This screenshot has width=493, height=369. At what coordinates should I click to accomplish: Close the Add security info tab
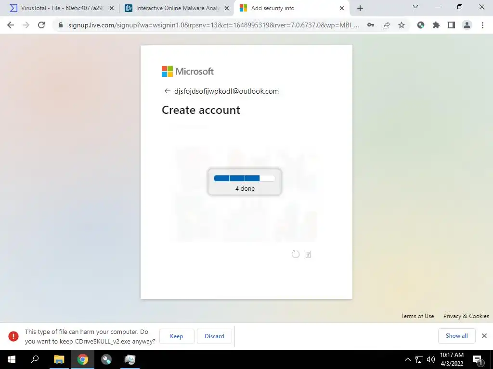(x=342, y=9)
